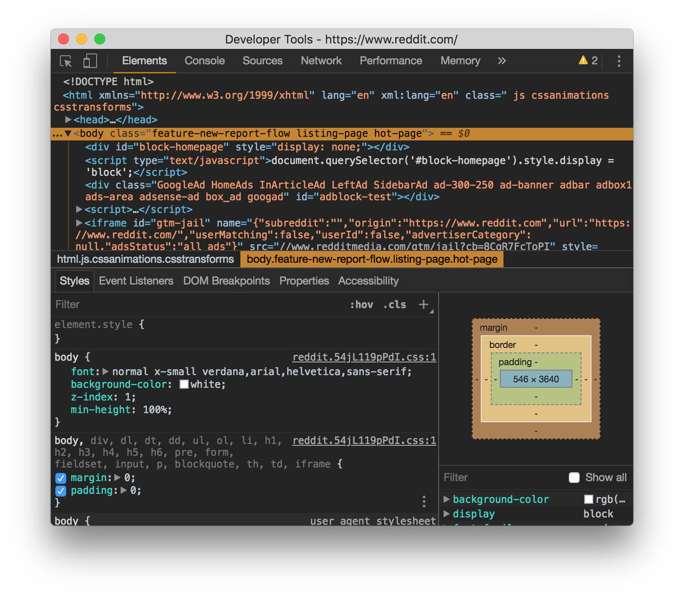This screenshot has height=598, width=684.
Task: Select html.js.cssanimations breadcrumb
Action: (x=145, y=259)
